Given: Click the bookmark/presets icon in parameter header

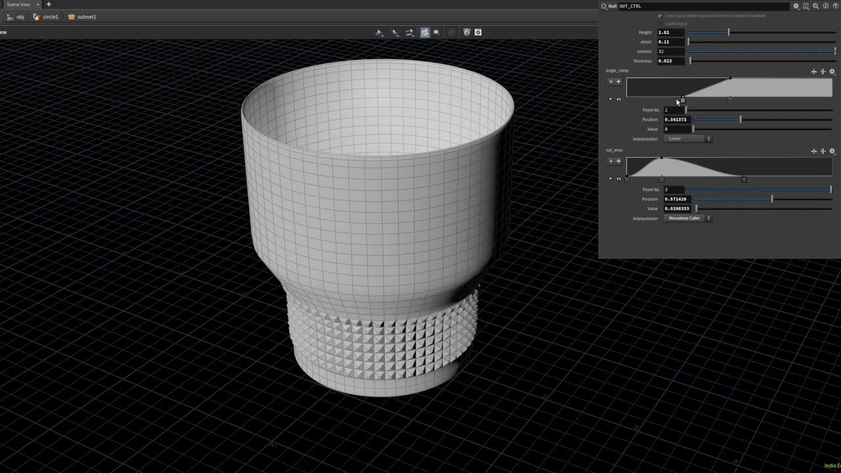Looking at the screenshot, I should [806, 6].
